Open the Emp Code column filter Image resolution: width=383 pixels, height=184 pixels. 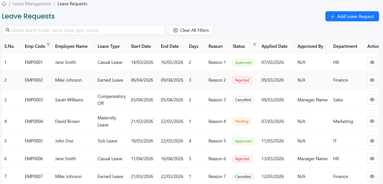[48, 45]
